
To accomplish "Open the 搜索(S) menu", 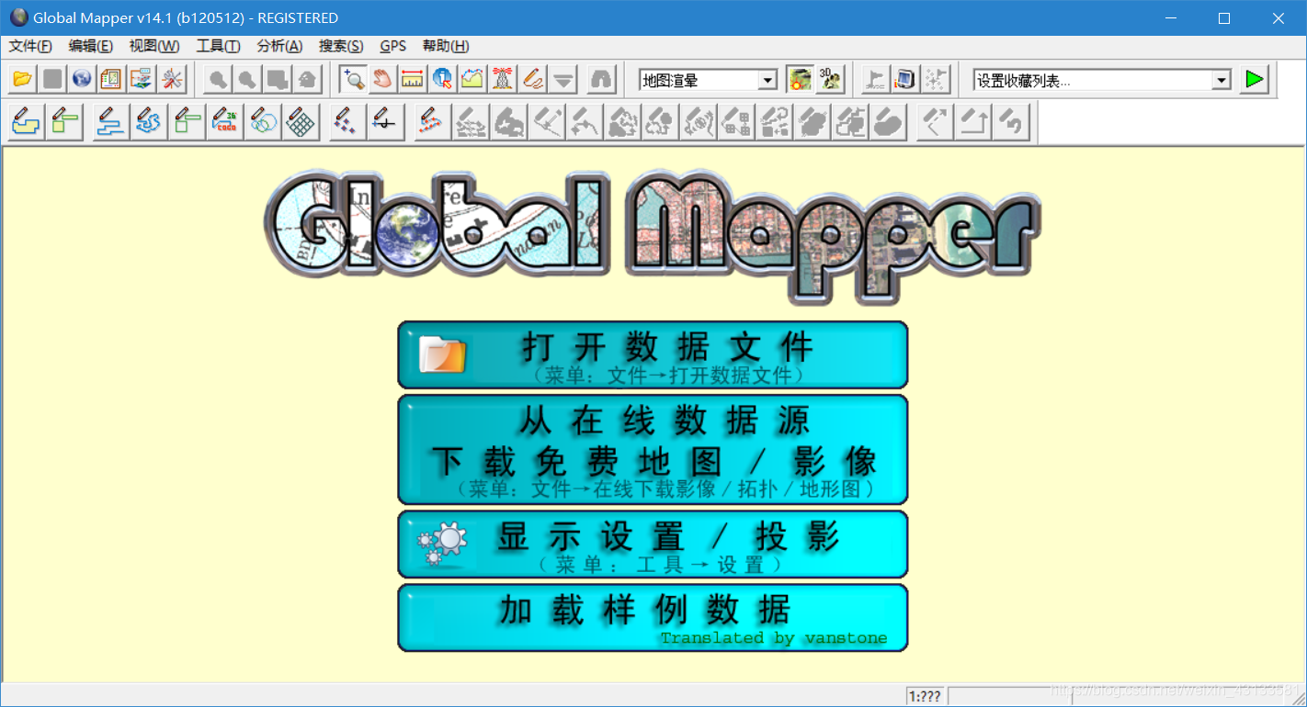I will (x=341, y=46).
